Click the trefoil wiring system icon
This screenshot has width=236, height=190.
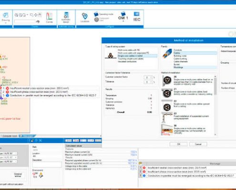coord(111,56)
